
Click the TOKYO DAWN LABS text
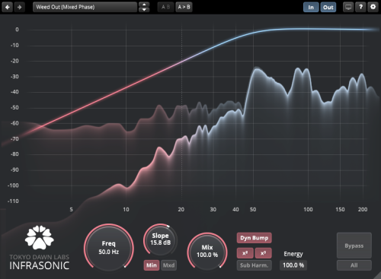[40, 257]
